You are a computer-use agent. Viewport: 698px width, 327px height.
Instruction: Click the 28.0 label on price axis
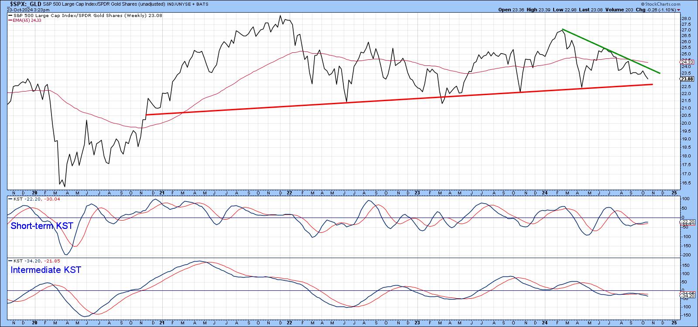685,19
